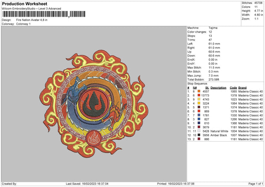Select the Amber Black color swatch
Image resolution: width=265 pixels, height=187 pixels.
[x=199, y=135]
